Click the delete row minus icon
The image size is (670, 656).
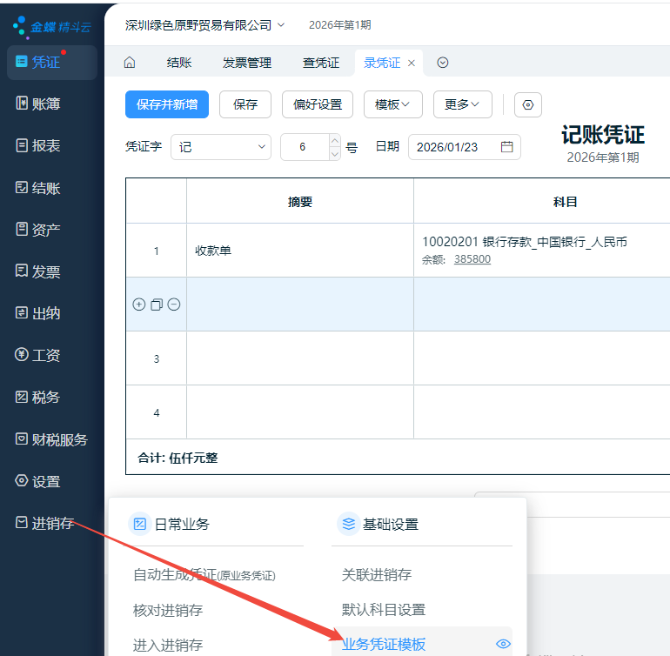(x=174, y=305)
